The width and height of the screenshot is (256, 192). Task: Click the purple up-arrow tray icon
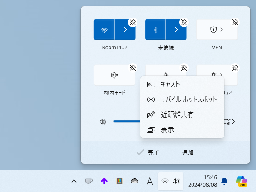(x=104, y=181)
